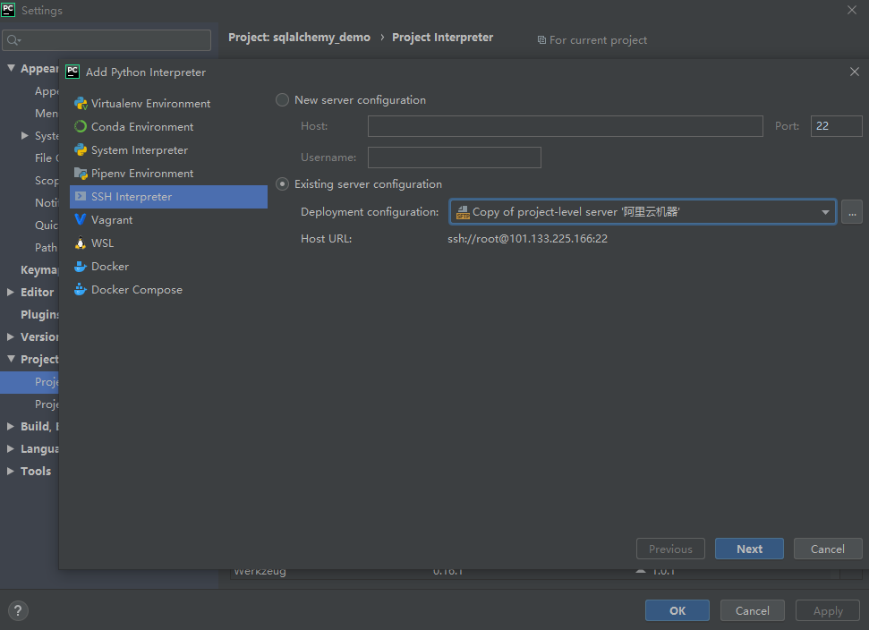
Task: Click the Quick Lists settings tree item
Action: [x=47, y=225]
